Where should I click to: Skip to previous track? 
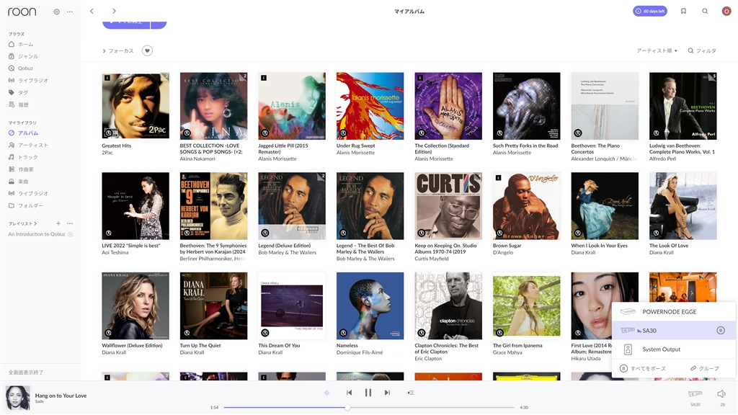350,393
